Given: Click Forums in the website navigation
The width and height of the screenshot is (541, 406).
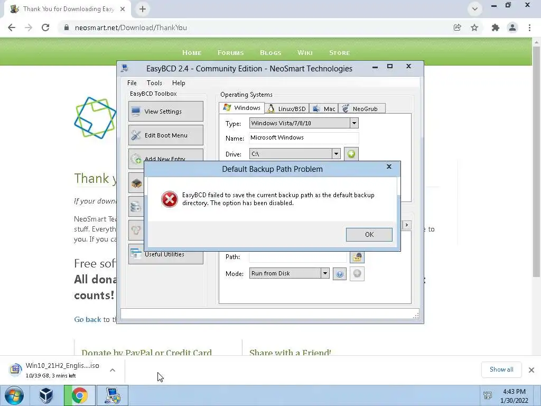Looking at the screenshot, I should tap(230, 53).
